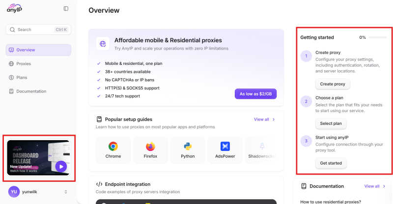Click the Getting started progress bar
The image size is (393, 204).
pyautogui.click(x=377, y=37)
